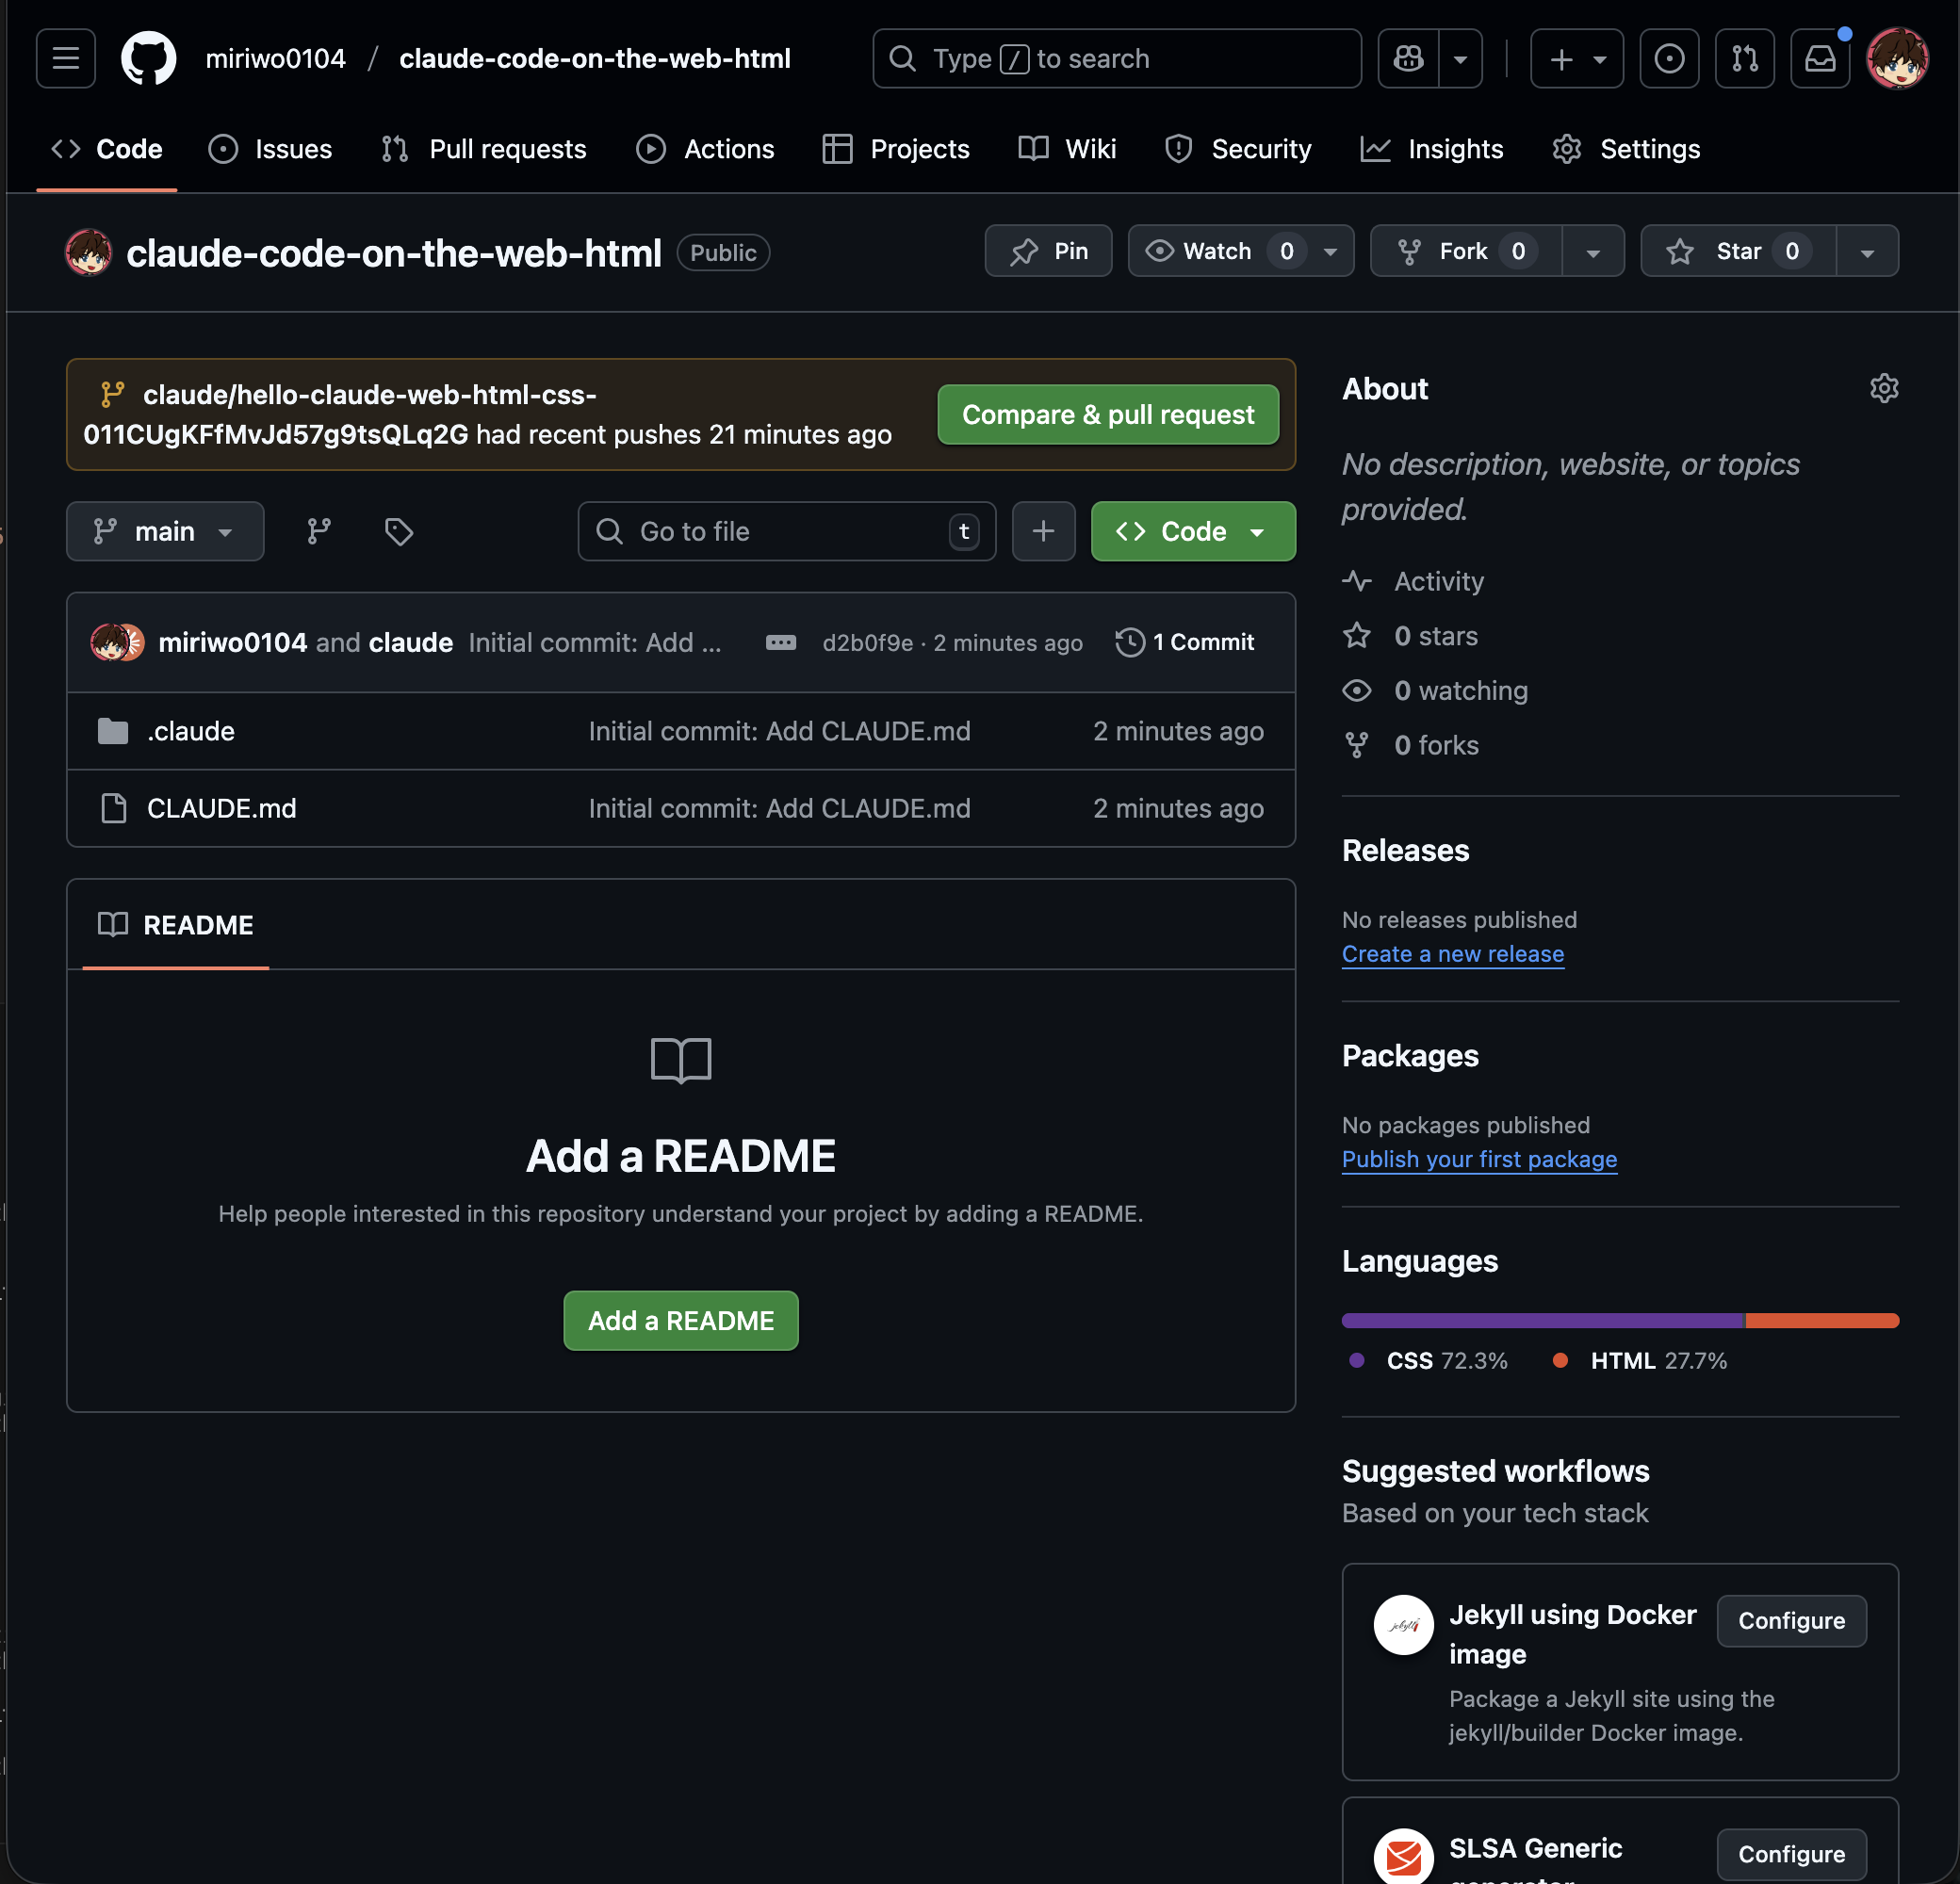Follow the Create a new release link
Screen dimensions: 1960x1884
(1452, 953)
